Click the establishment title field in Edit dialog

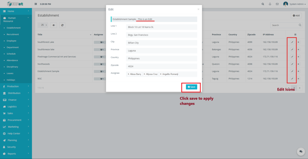click(154, 19)
